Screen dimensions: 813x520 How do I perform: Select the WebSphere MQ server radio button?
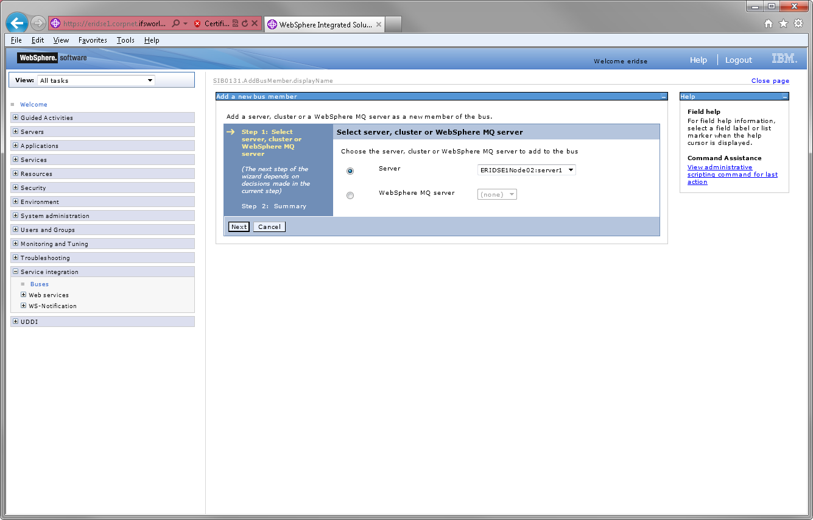350,195
